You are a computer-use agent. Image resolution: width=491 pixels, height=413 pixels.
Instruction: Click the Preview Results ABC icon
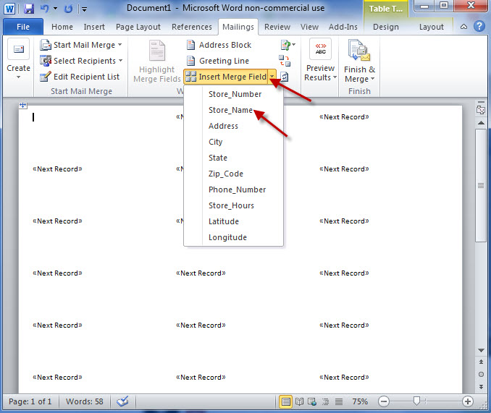coord(320,49)
